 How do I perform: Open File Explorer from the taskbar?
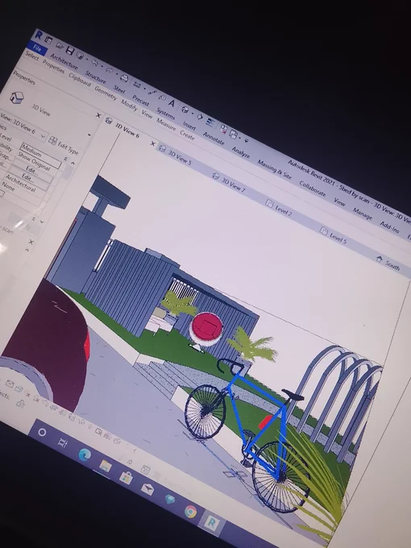point(106,466)
